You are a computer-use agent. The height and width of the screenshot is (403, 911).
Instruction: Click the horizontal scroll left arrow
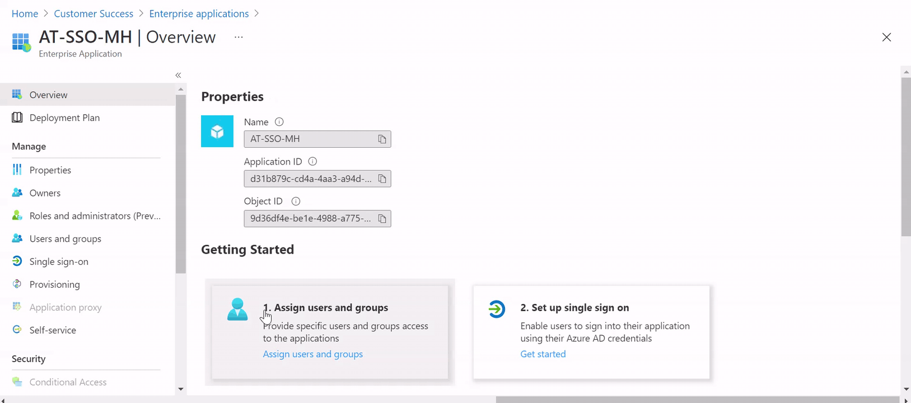click(x=3, y=400)
